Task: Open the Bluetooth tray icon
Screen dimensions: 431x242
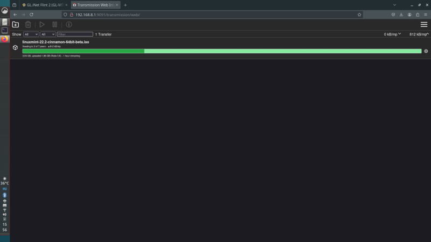Action: point(5,195)
